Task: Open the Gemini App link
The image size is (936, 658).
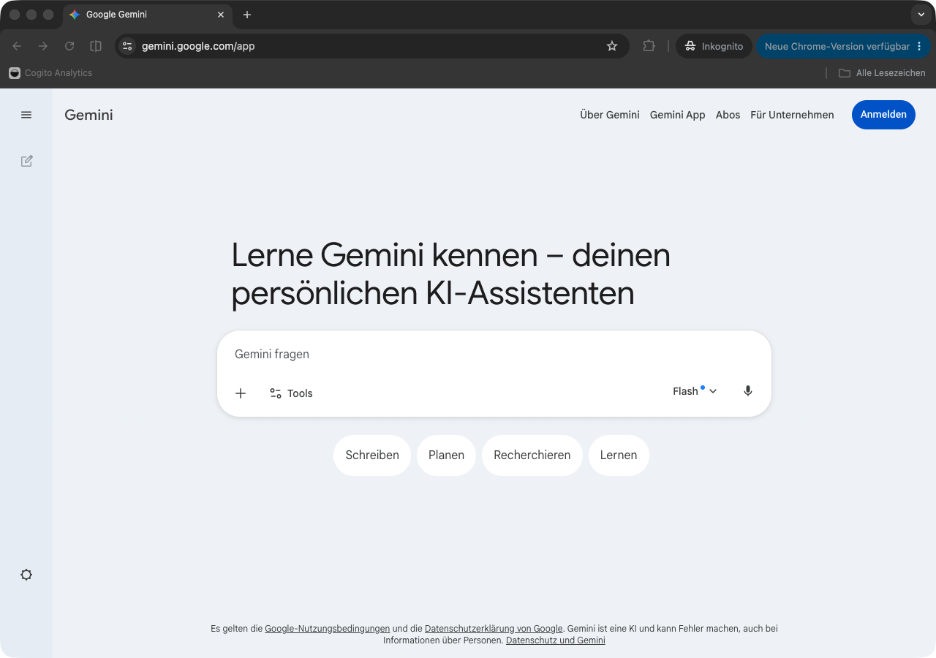Action: [677, 115]
